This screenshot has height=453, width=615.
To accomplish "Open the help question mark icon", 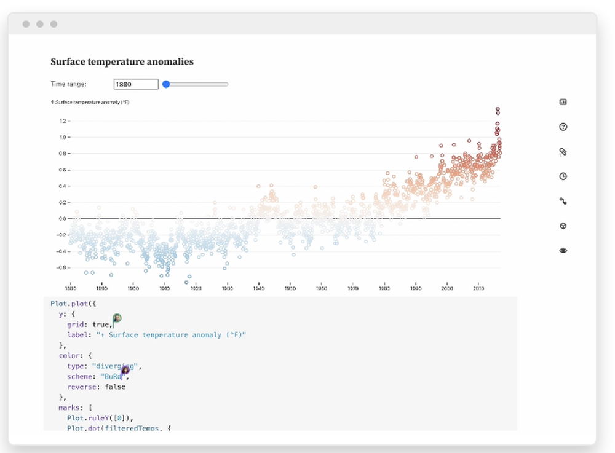I will point(563,127).
